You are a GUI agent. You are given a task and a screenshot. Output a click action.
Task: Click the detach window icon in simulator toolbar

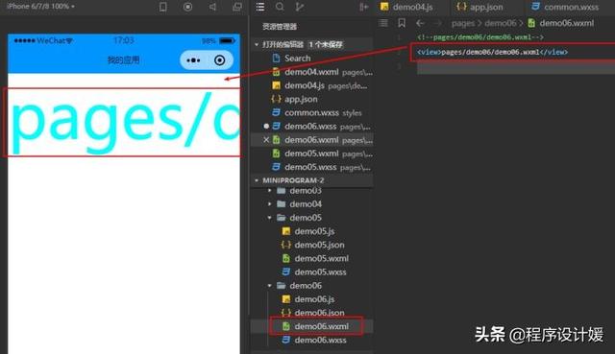237,7
